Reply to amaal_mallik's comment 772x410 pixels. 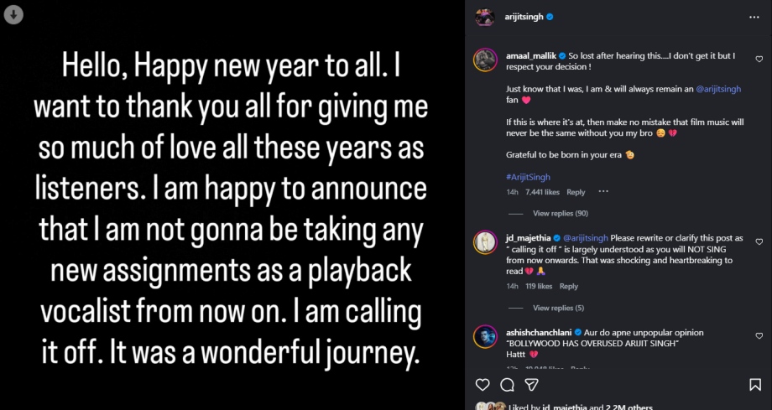pyautogui.click(x=576, y=192)
